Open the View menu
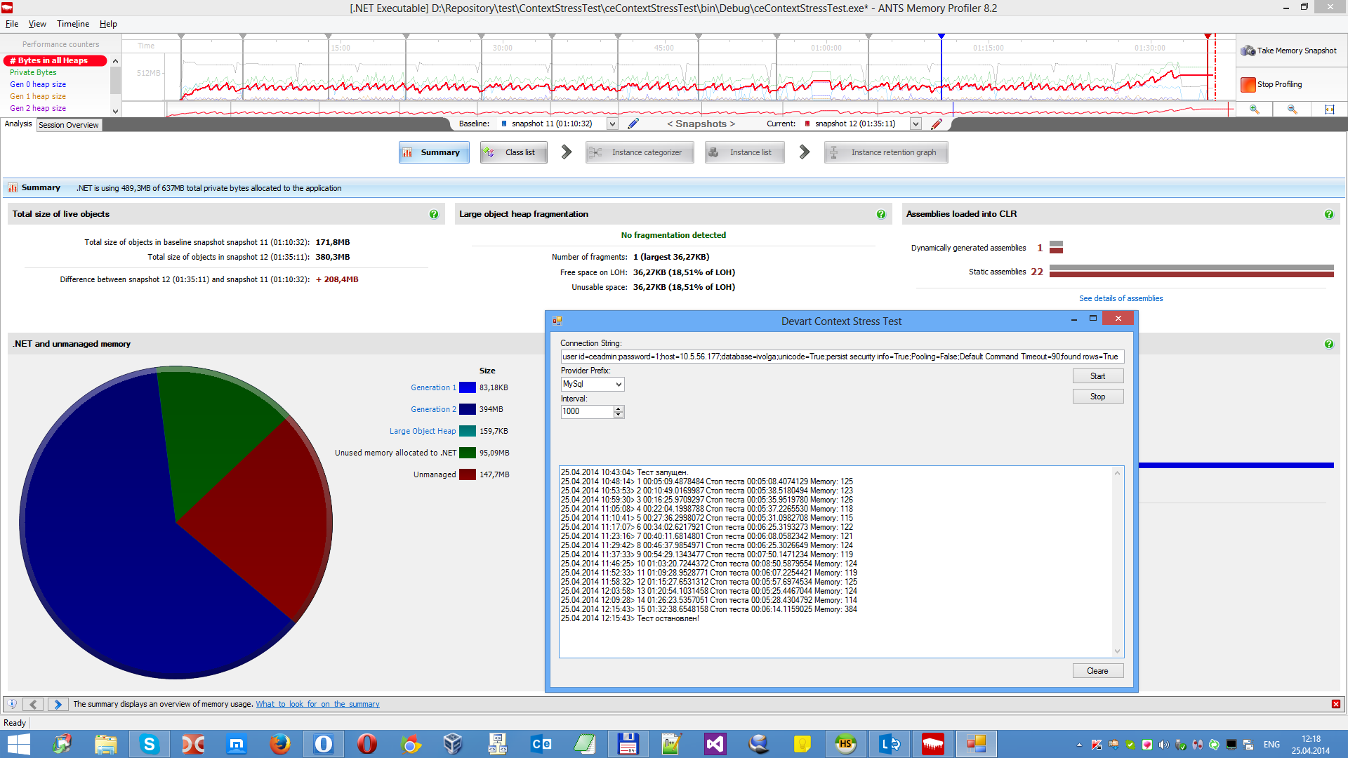This screenshot has height=758, width=1348. [37, 24]
